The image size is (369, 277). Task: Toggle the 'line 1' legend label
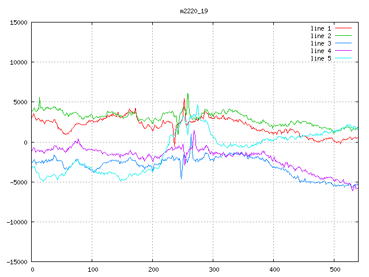tap(321, 28)
